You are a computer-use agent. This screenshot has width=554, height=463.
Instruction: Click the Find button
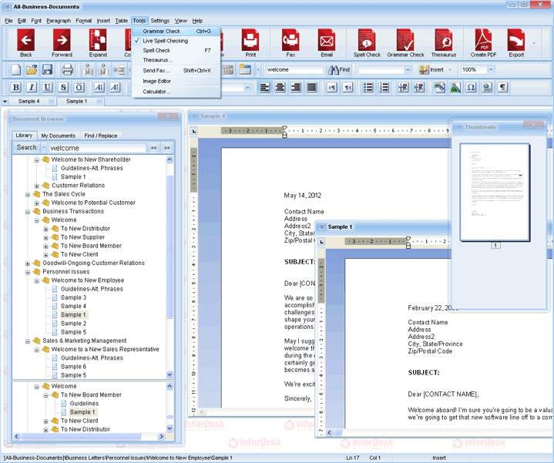click(338, 69)
